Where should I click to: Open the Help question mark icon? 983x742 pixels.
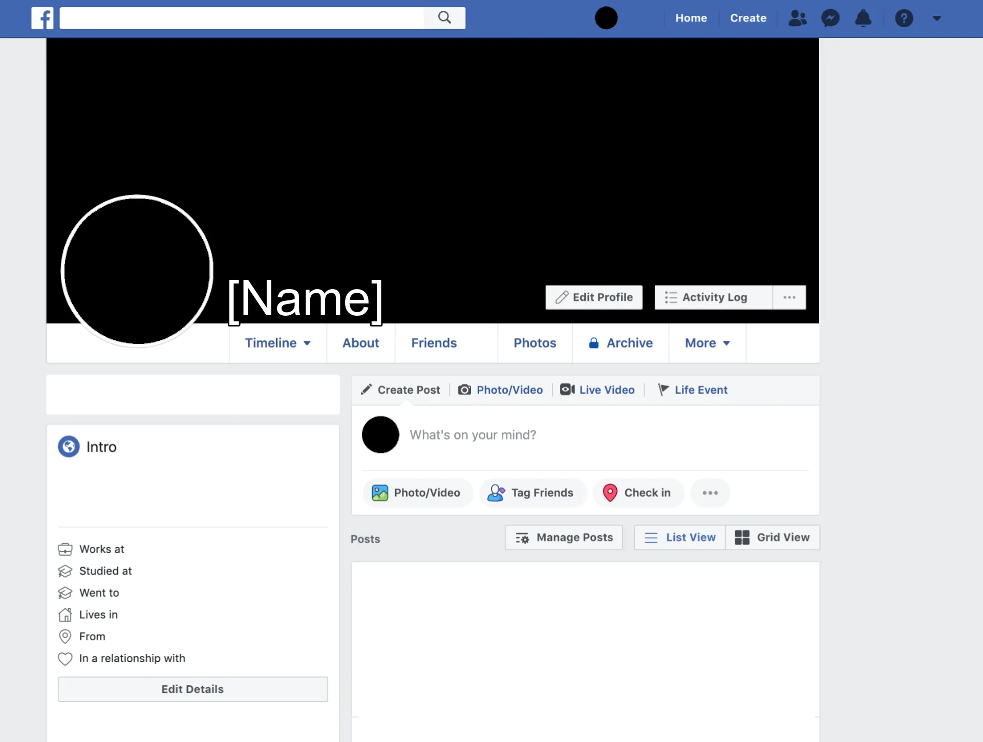(904, 18)
